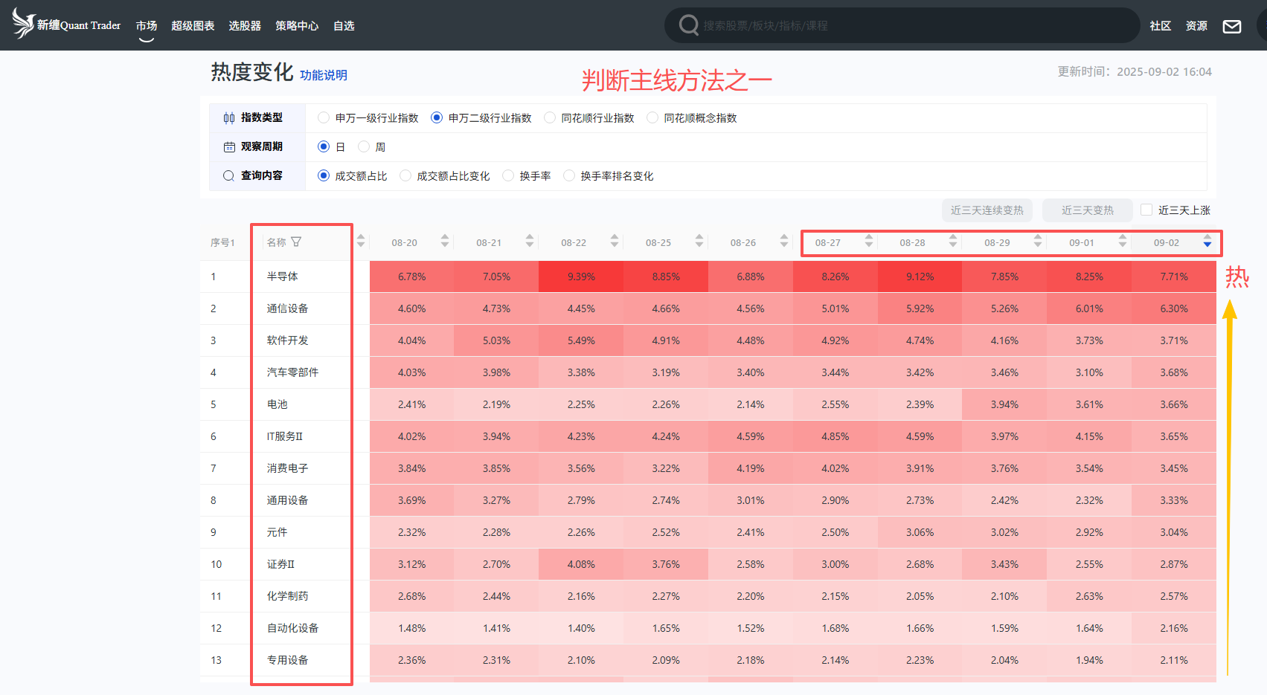Open the 策略中心 menu
The height and width of the screenshot is (695, 1267).
click(297, 25)
